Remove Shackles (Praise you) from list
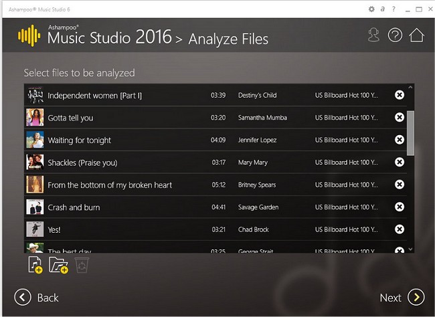435x317 pixels. tap(400, 162)
